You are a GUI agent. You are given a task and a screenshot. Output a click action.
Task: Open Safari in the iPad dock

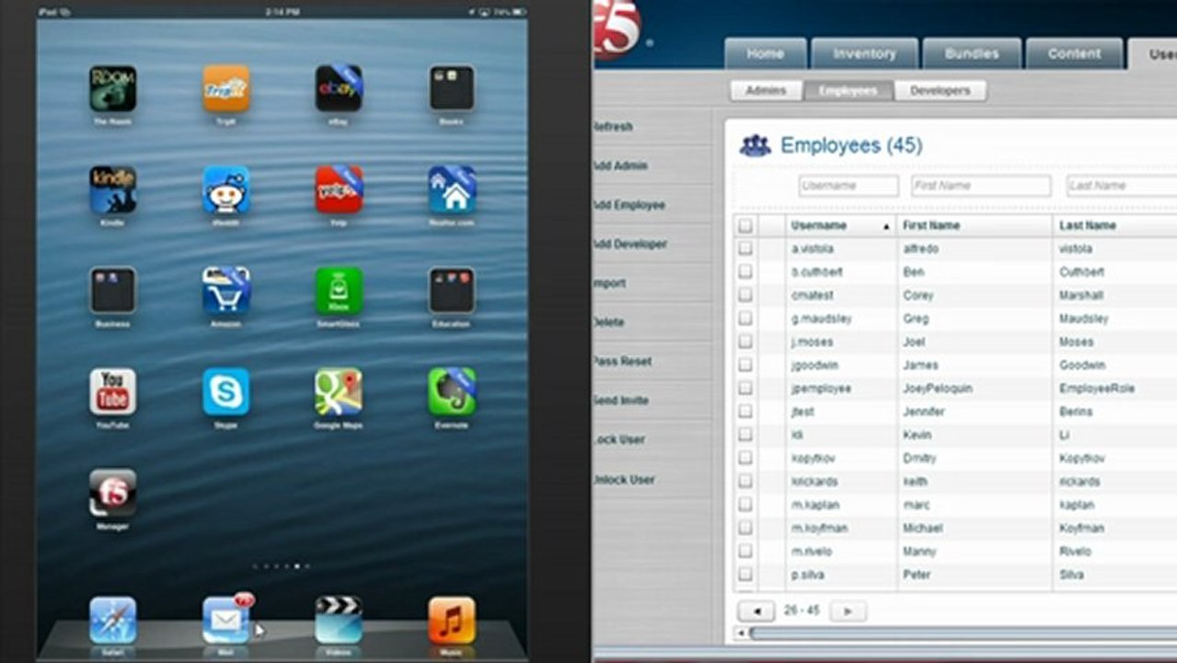[112, 621]
